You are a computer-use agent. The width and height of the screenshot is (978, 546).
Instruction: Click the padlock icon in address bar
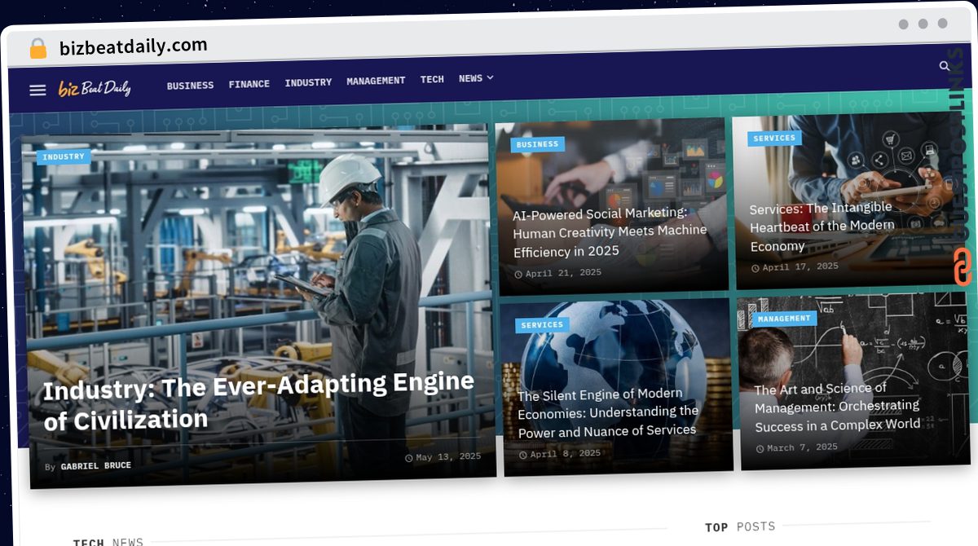tap(37, 49)
